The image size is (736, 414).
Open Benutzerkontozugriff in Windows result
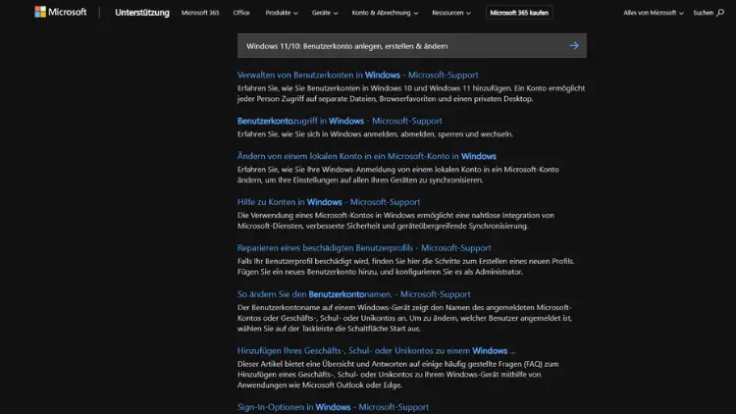(x=340, y=121)
